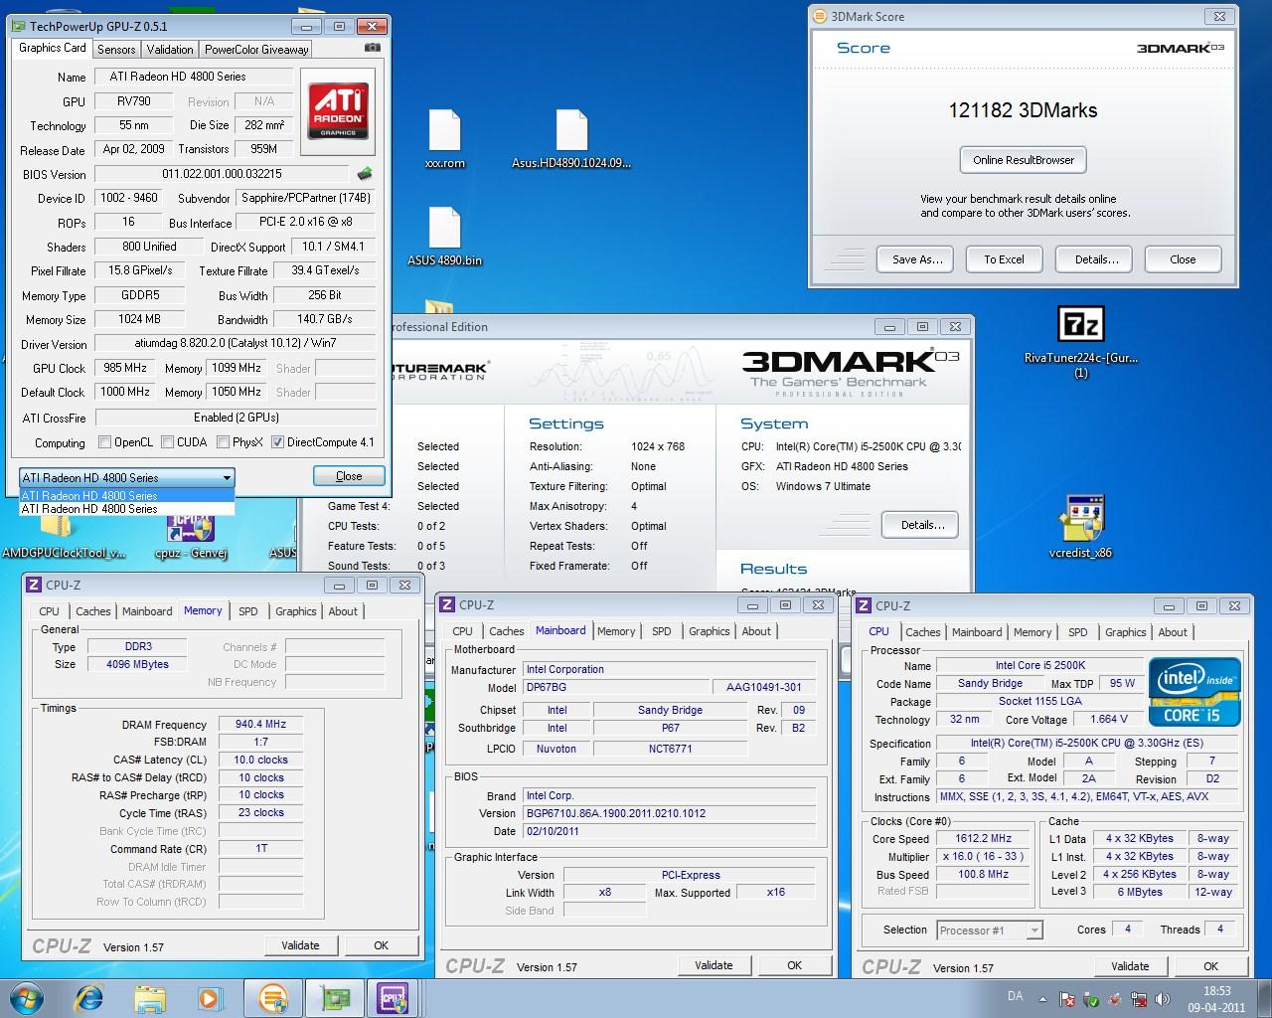Image resolution: width=1272 pixels, height=1018 pixels.
Task: Enable the OpenCL checkbox
Action: (104, 442)
